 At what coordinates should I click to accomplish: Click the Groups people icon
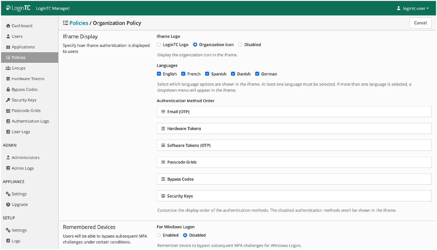point(8,68)
